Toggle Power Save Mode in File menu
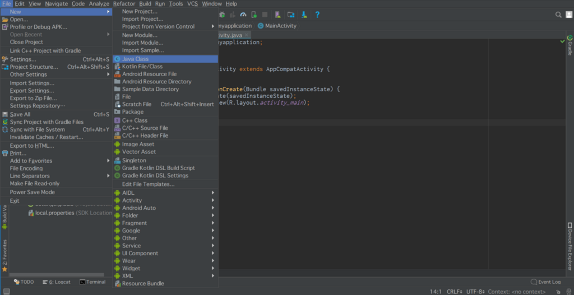The width and height of the screenshot is (574, 295). pos(56,192)
